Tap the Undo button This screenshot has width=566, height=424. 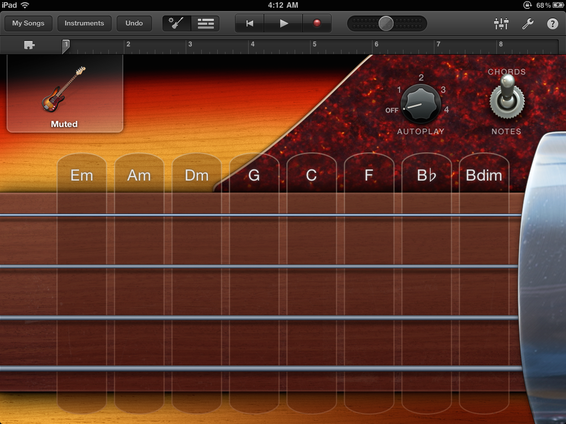click(x=134, y=23)
